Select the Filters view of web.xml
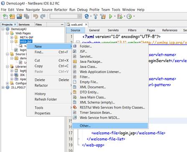The height and width of the screenshot is (152, 187). tap(132, 30)
